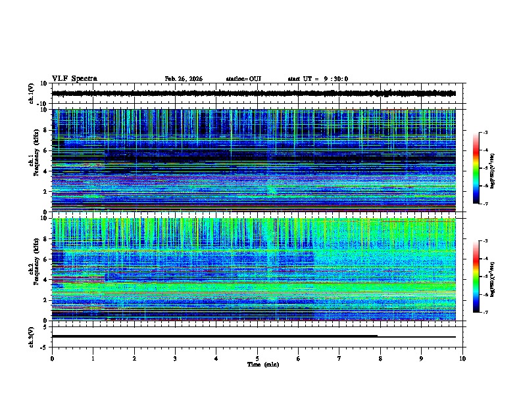The height and width of the screenshot is (402, 521).
Task: Click the ch.1 voltage waveform trace
Action: [x=254, y=93]
